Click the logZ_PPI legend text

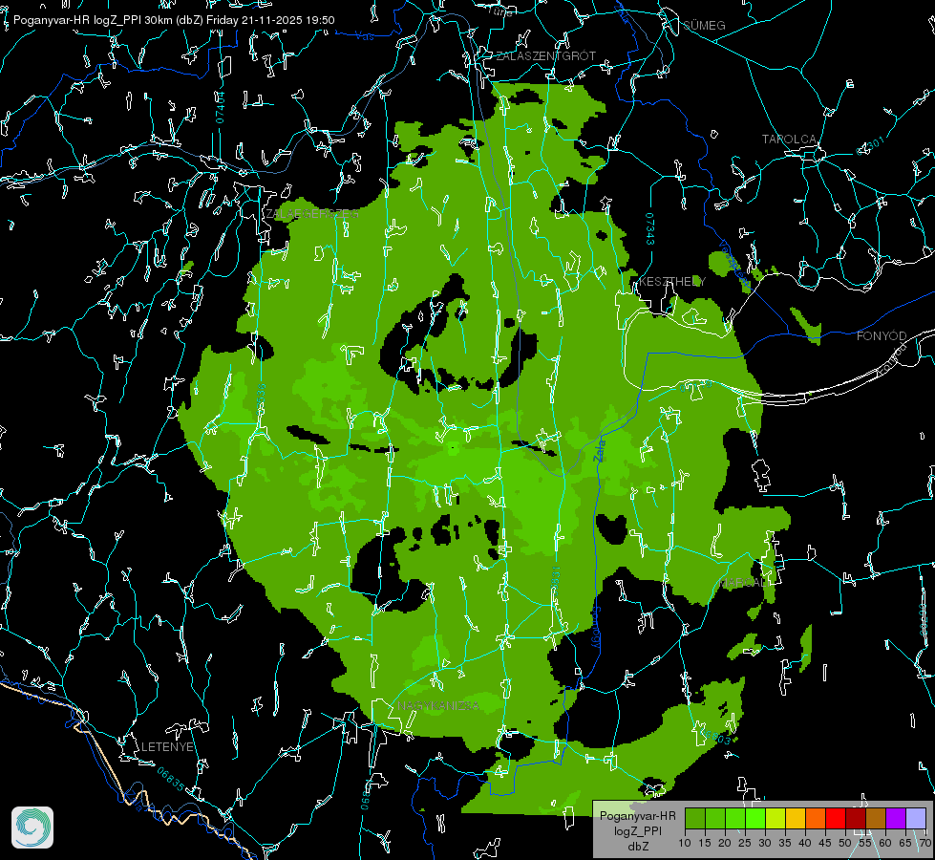click(637, 831)
